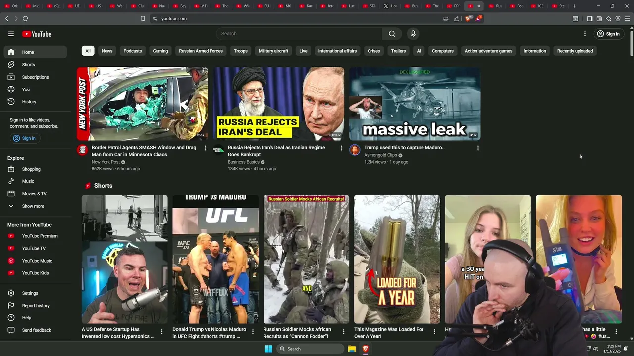Open YouTube Premium in sidebar
Screen dimensions: 634x356
click(x=35, y=236)
